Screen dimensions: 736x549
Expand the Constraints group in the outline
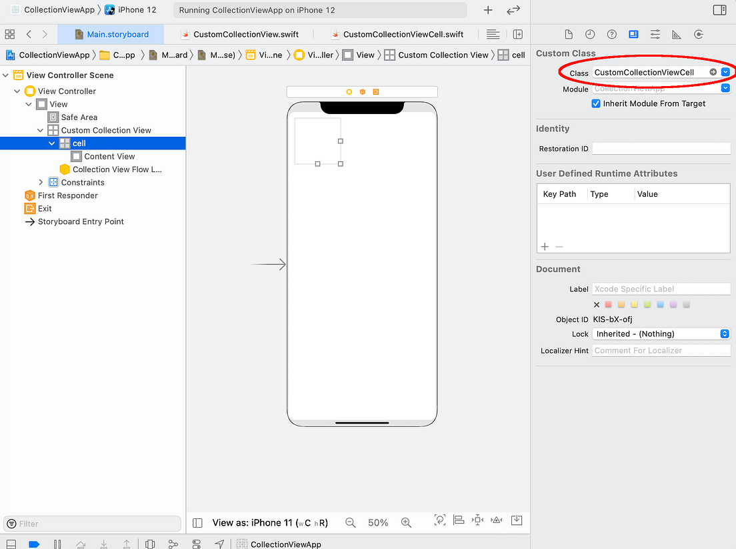(x=41, y=182)
